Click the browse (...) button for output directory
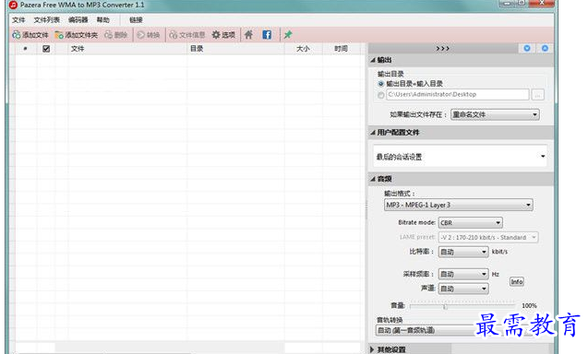Viewport: 588px width, 354px height. 538,95
